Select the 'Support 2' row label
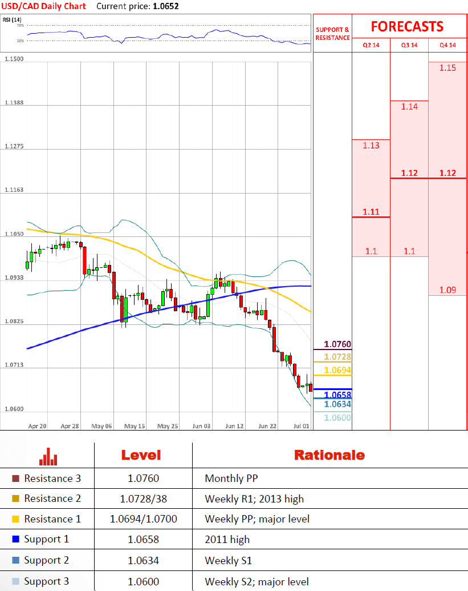The width and height of the screenshot is (468, 591). [47, 561]
